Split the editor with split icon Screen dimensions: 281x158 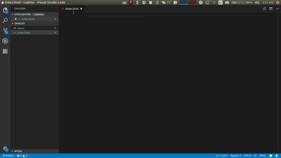(271, 9)
